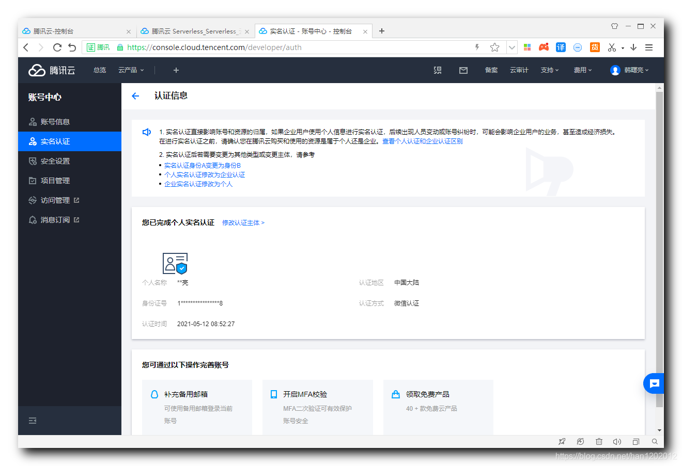Open the browser download arrow icon
This screenshot has height=466, width=682.
coord(633,47)
